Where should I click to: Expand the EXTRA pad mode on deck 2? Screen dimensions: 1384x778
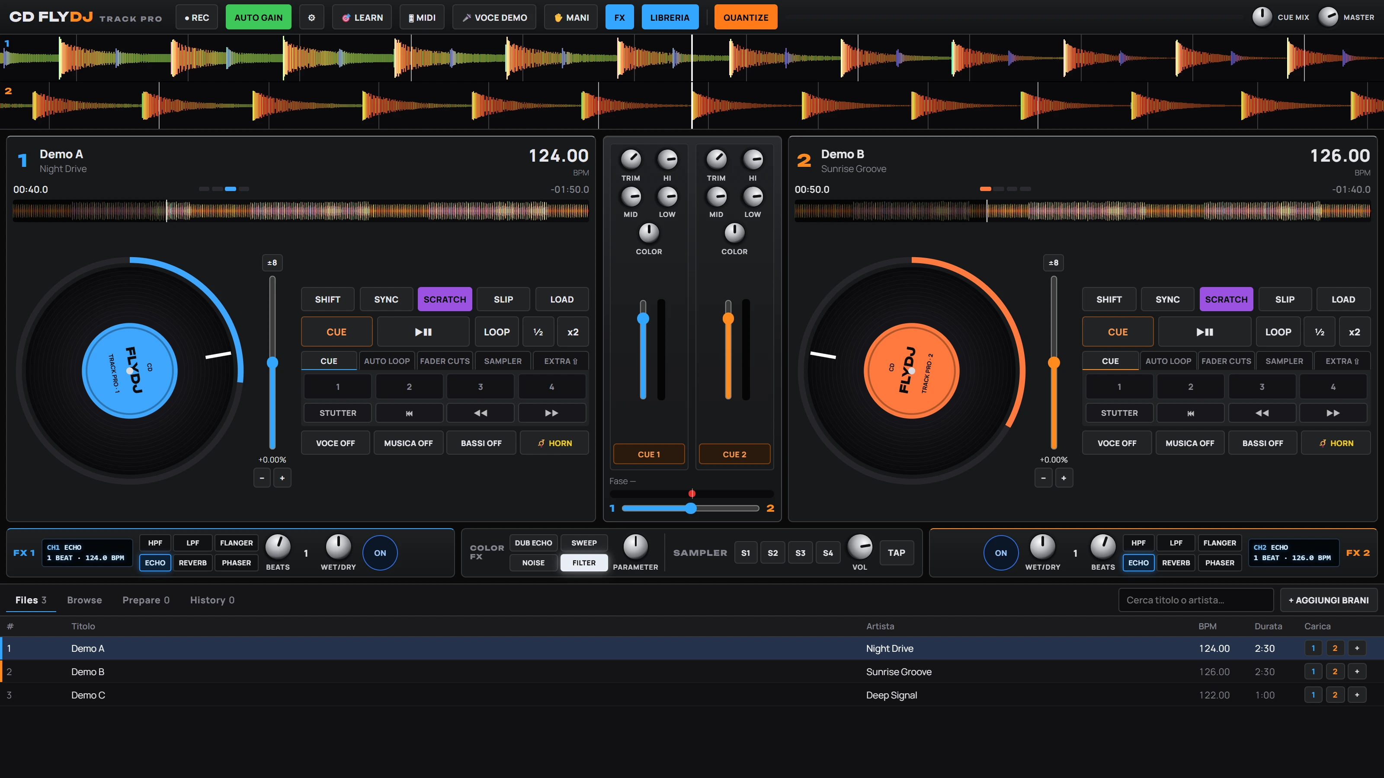pos(1342,361)
